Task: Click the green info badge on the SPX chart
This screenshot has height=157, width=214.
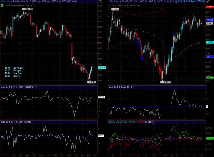Action: (x=2, y=5)
